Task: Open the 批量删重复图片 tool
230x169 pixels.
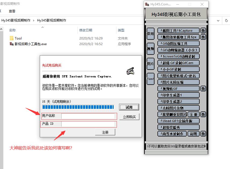Action: coord(172,114)
